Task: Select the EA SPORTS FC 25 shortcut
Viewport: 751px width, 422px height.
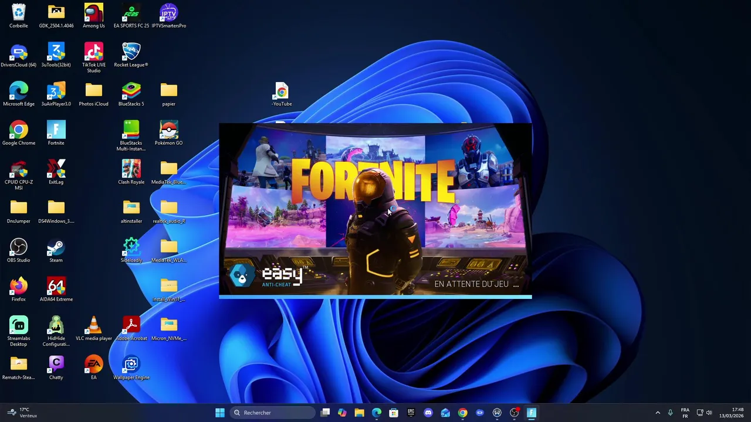Action: click(x=131, y=16)
